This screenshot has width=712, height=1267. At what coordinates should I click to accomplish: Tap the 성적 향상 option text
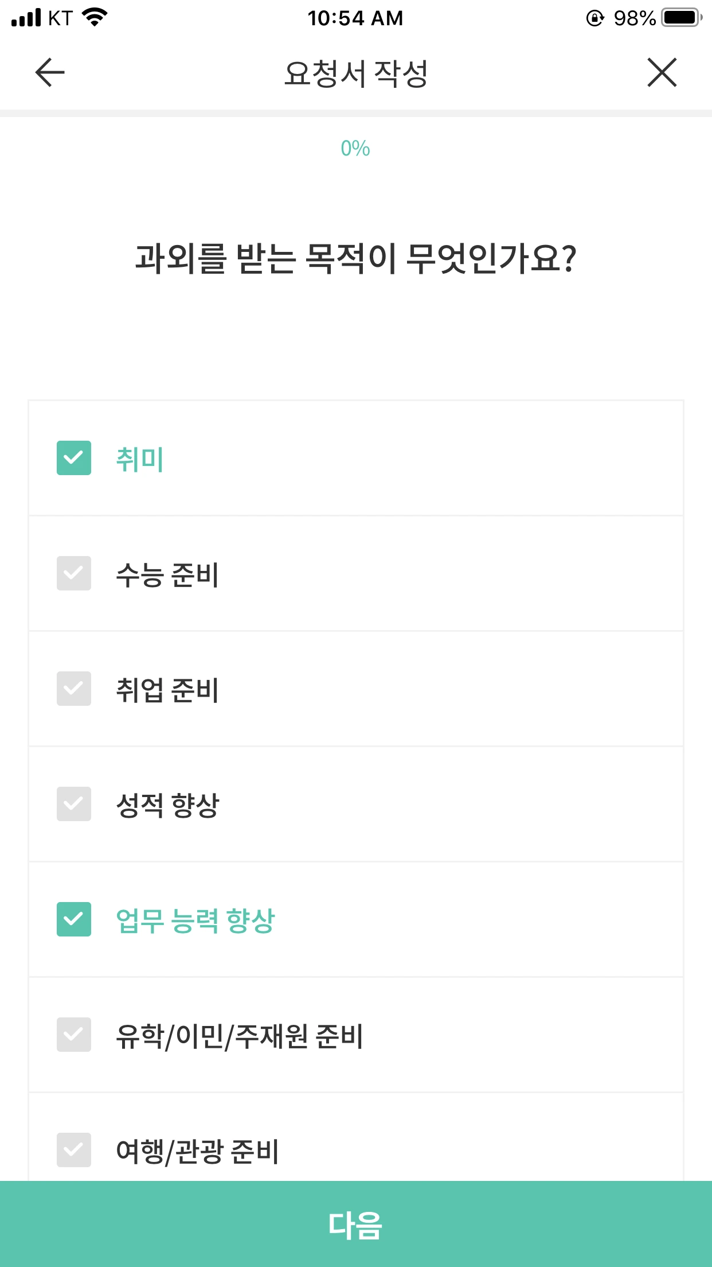(x=167, y=805)
